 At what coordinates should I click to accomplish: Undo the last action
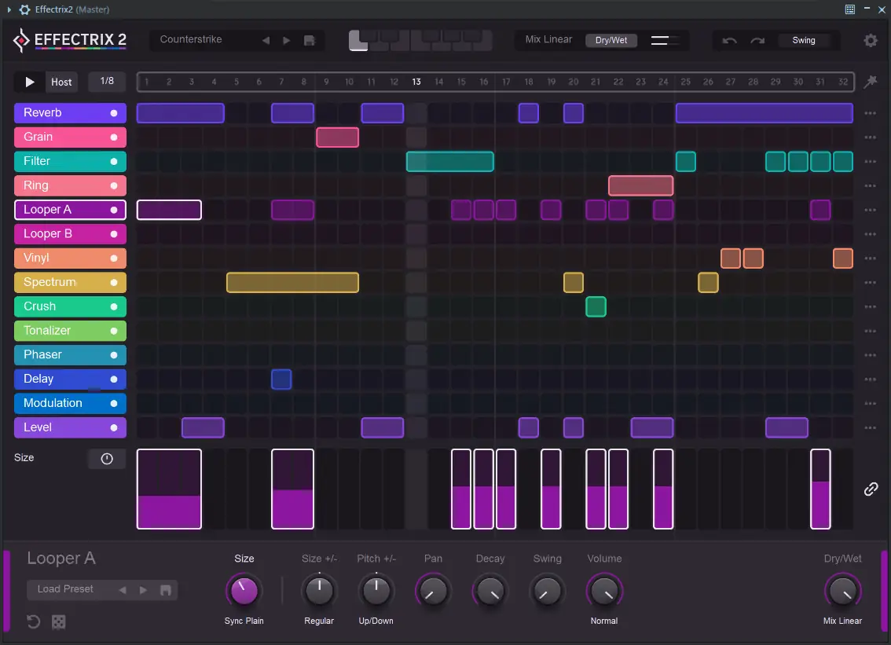(729, 40)
